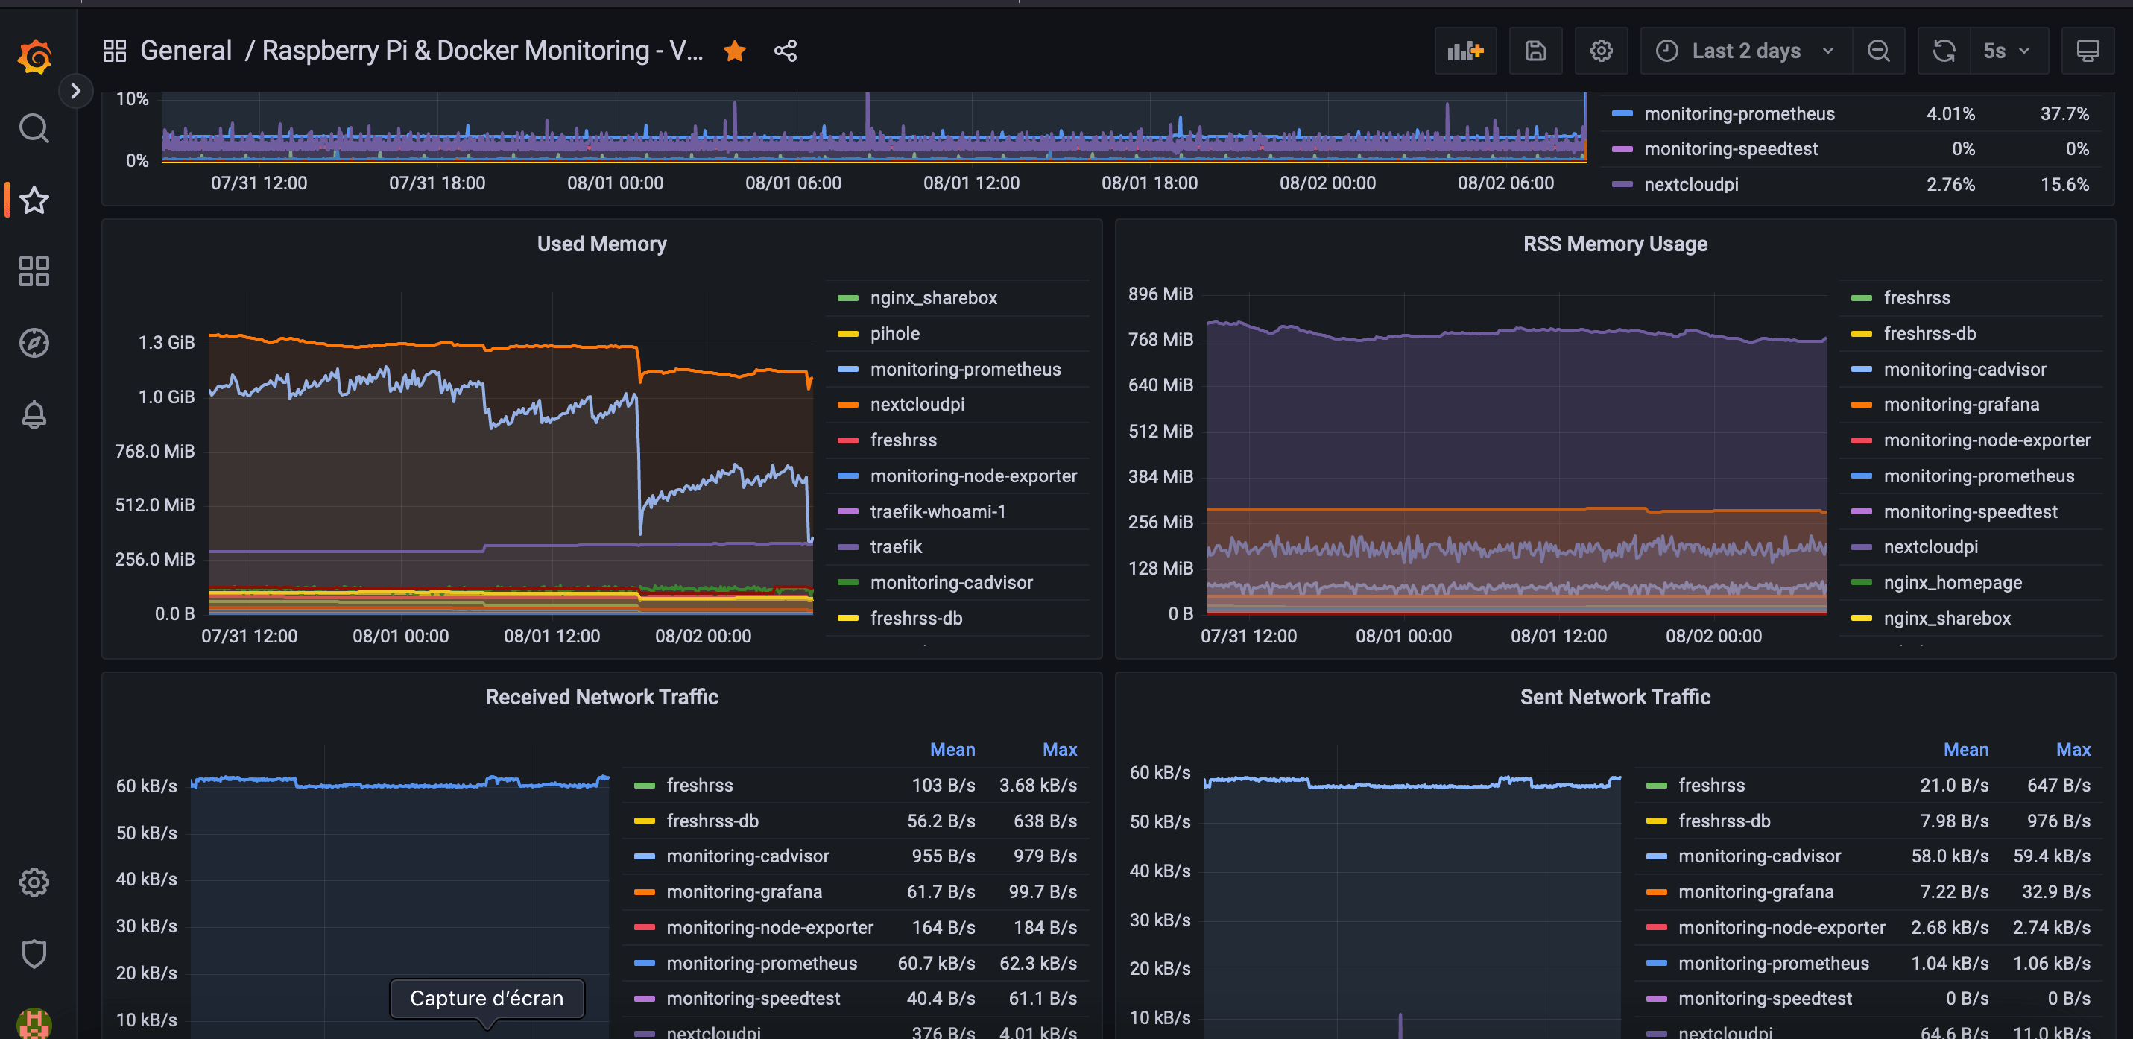
Task: Open the search dashboards icon
Action: click(x=34, y=128)
